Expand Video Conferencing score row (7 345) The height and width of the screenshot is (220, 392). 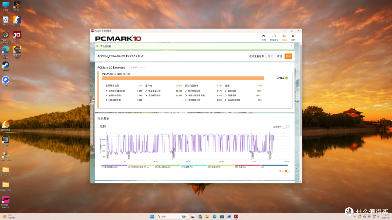(124, 95)
